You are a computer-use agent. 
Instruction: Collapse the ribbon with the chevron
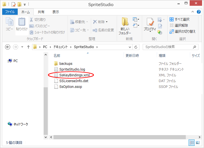click(193, 12)
